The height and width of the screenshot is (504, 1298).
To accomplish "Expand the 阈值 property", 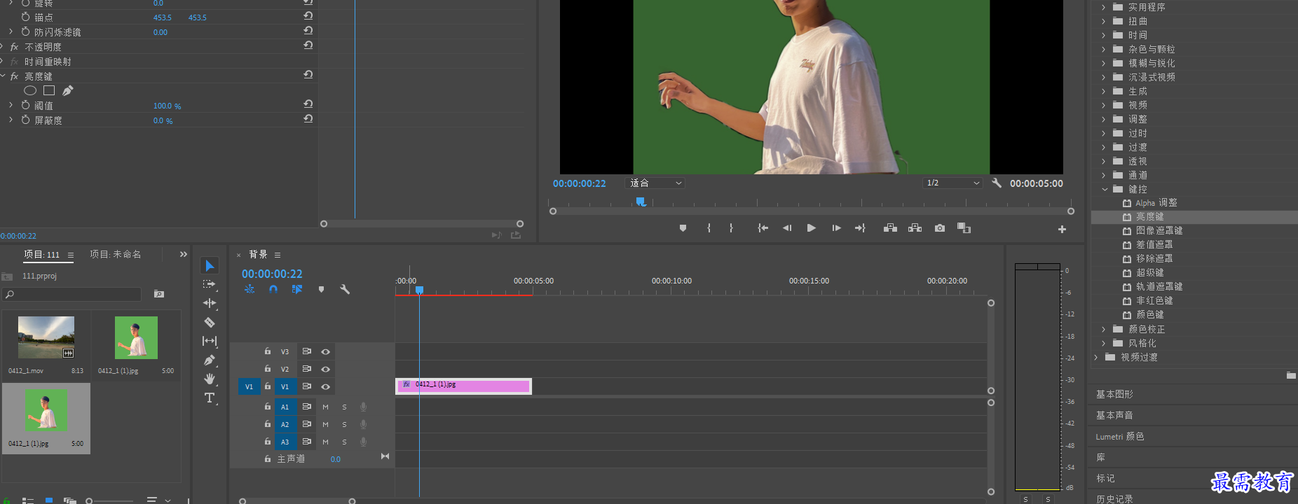I will (11, 105).
